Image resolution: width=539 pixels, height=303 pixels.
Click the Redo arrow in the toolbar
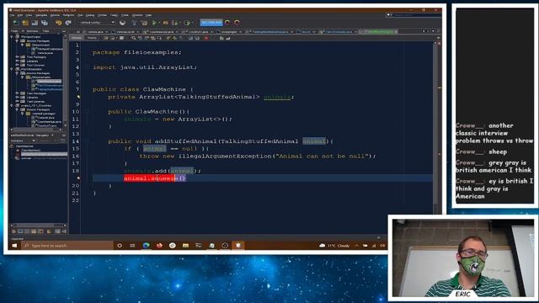coord(68,23)
